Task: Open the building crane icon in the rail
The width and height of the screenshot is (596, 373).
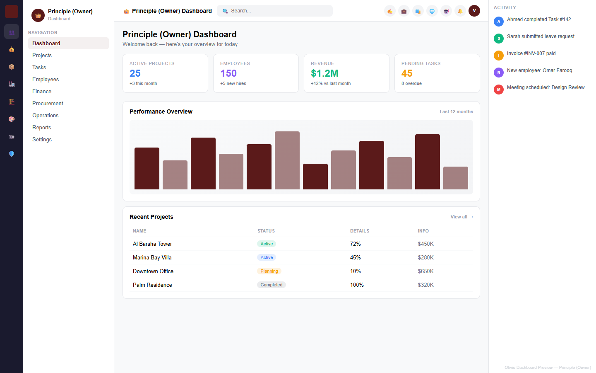Action: pyautogui.click(x=12, y=102)
